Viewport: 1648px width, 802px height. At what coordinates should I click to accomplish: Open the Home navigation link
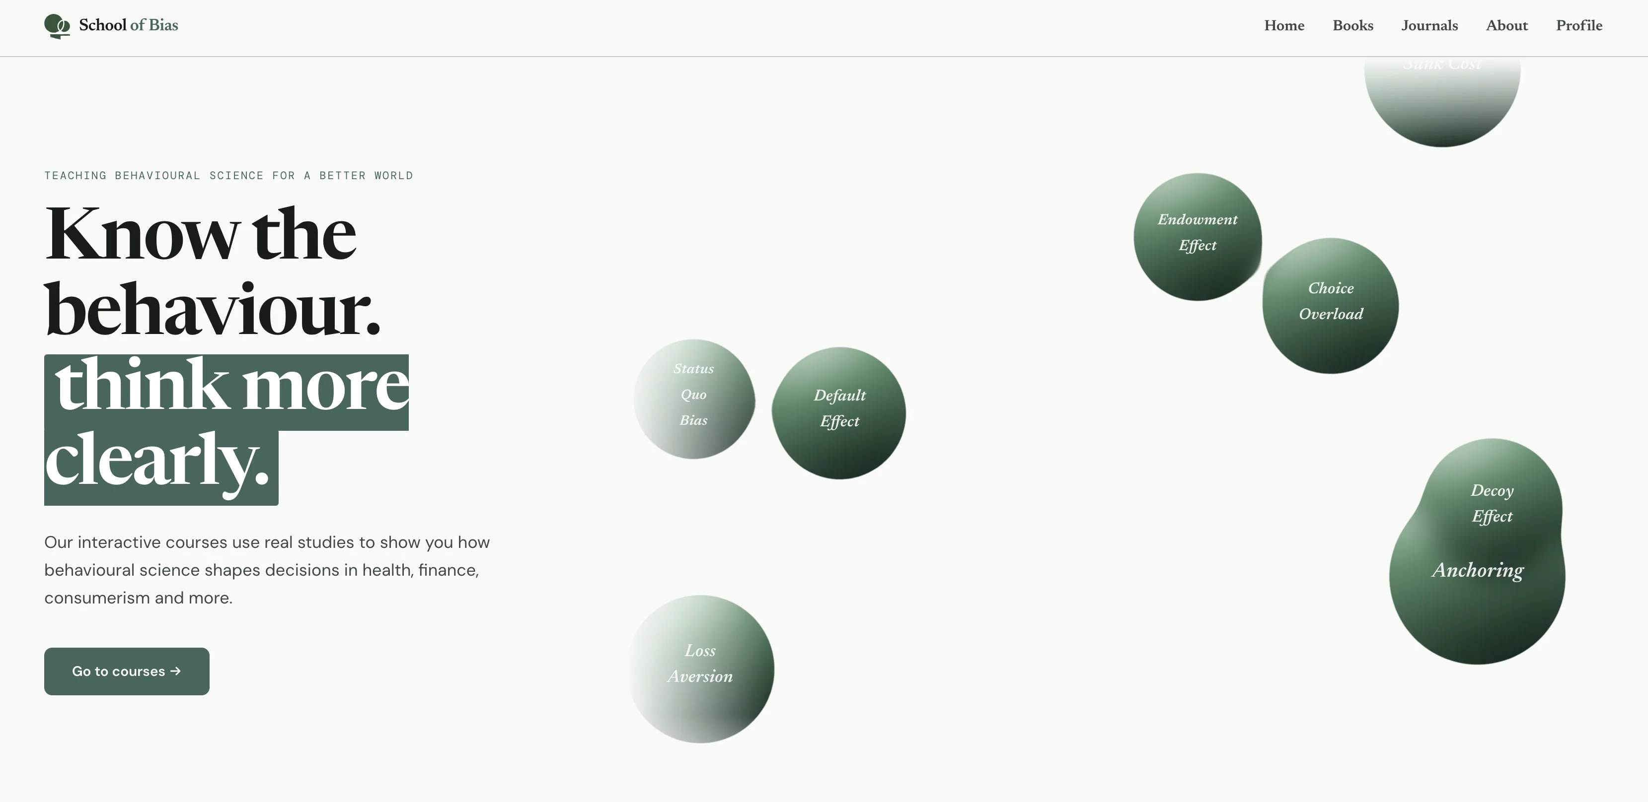[x=1283, y=26]
